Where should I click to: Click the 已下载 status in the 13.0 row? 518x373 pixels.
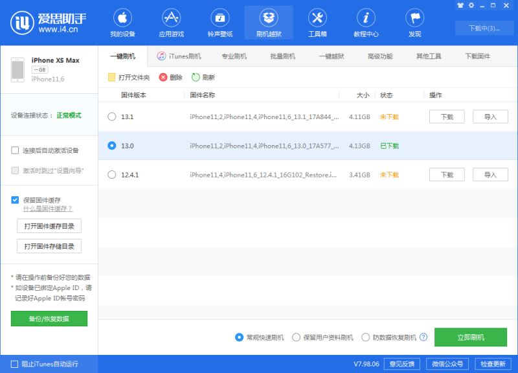coord(390,146)
